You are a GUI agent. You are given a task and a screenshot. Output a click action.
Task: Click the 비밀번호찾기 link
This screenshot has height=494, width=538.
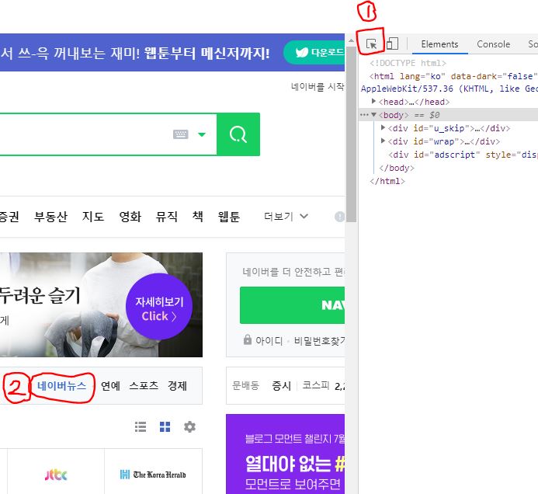point(319,341)
